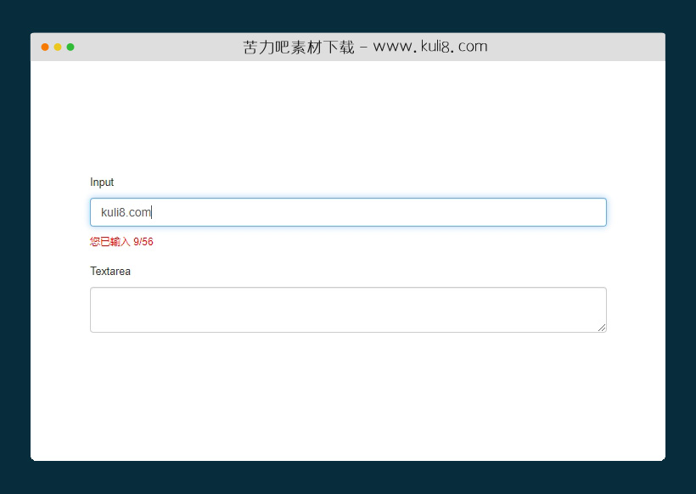Click the textarea resize handle icon
Viewport: 696px width, 494px height.
click(603, 328)
